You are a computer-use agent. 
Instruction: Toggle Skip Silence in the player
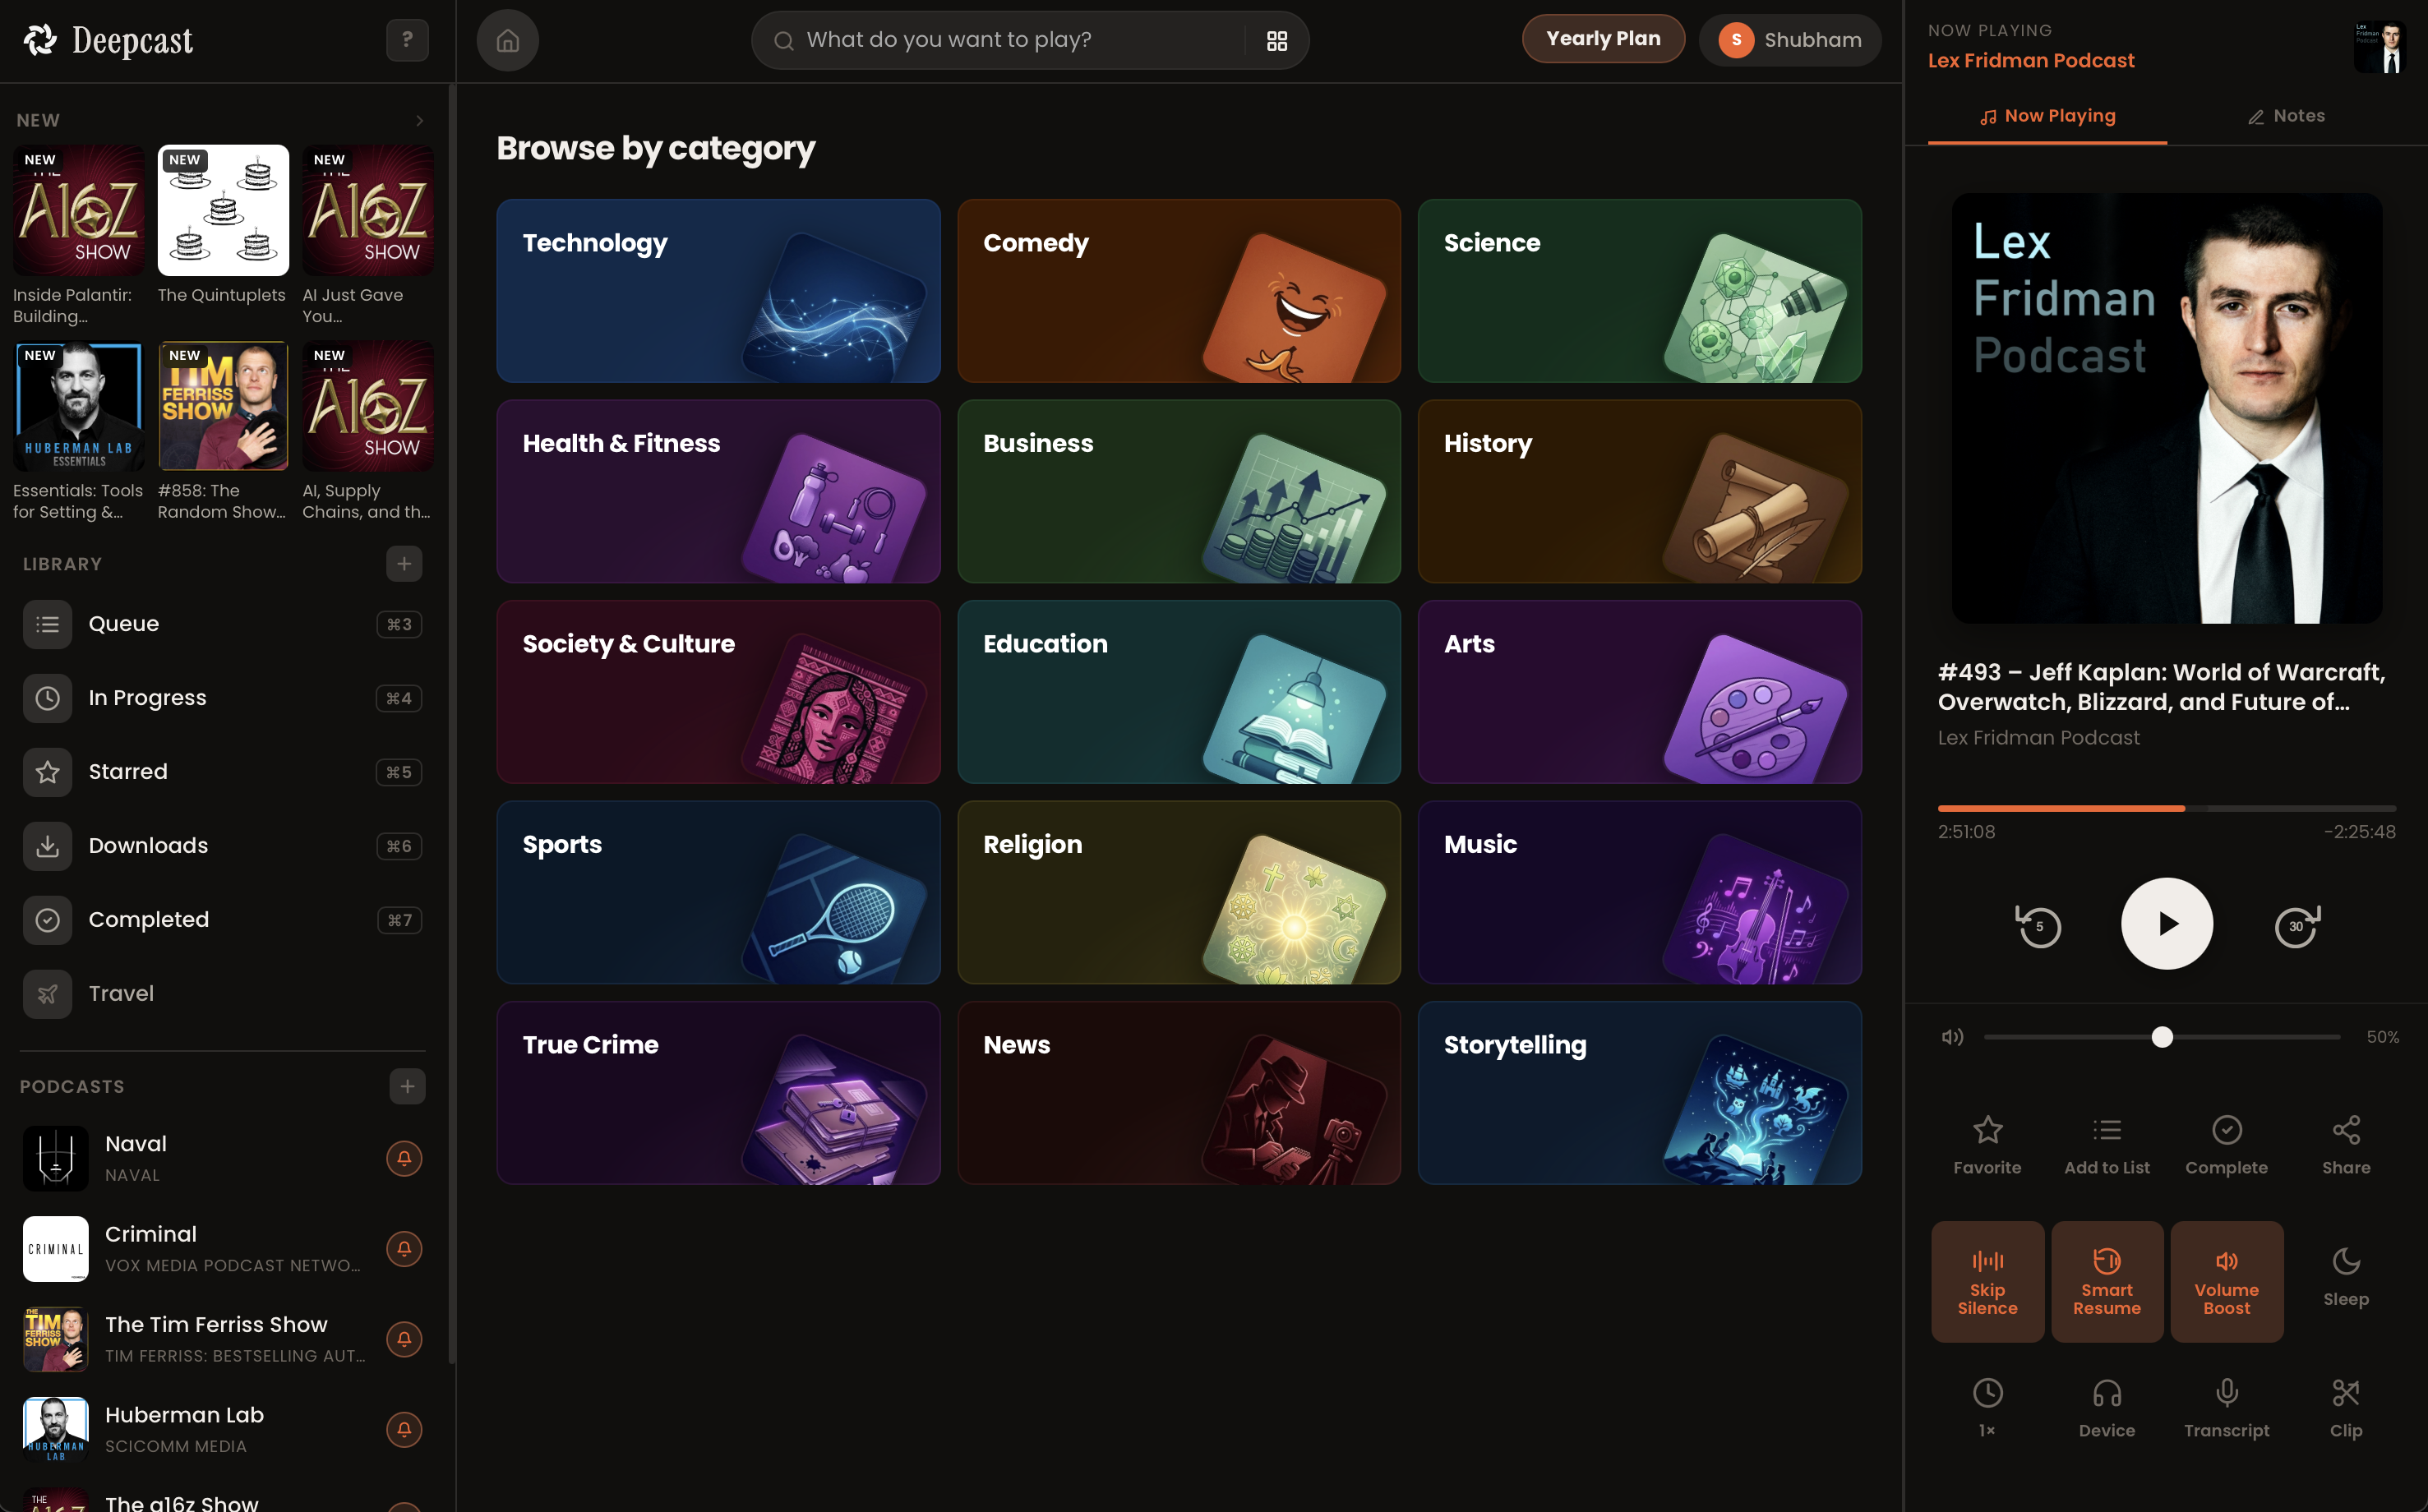click(1987, 1281)
